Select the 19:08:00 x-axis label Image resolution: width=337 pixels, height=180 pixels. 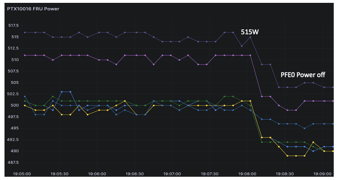click(x=247, y=174)
